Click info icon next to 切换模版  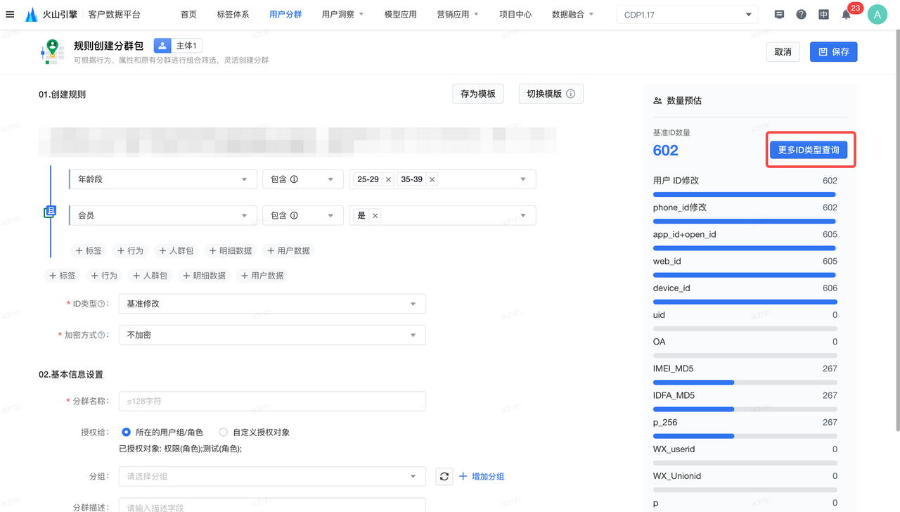[x=571, y=94]
